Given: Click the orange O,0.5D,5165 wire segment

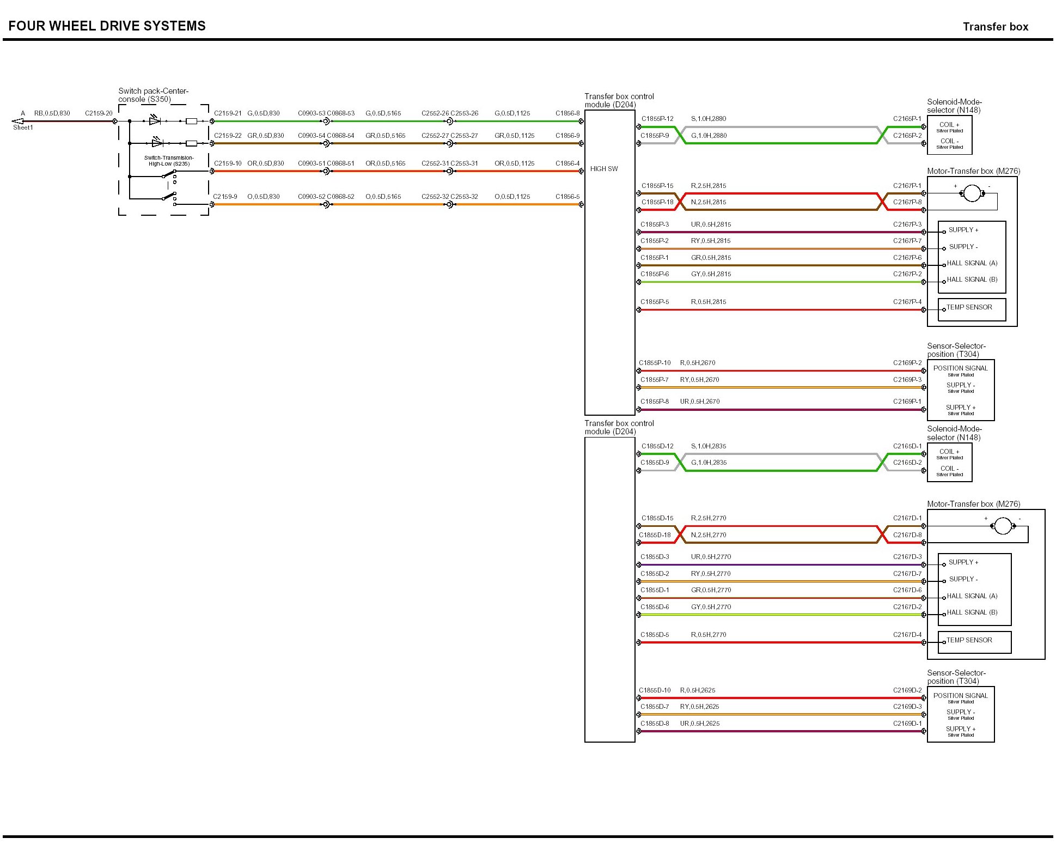Looking at the screenshot, I should (383, 204).
